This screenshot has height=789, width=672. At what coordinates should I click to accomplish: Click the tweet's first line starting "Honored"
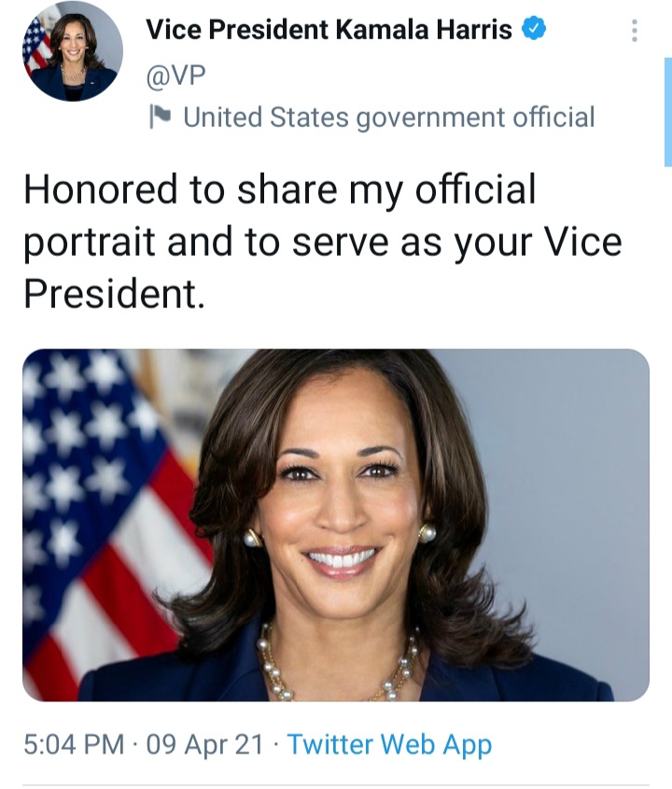[x=280, y=190]
